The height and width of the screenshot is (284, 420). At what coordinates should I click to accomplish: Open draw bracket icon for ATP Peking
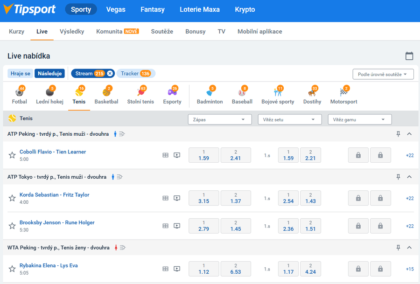click(x=122, y=134)
